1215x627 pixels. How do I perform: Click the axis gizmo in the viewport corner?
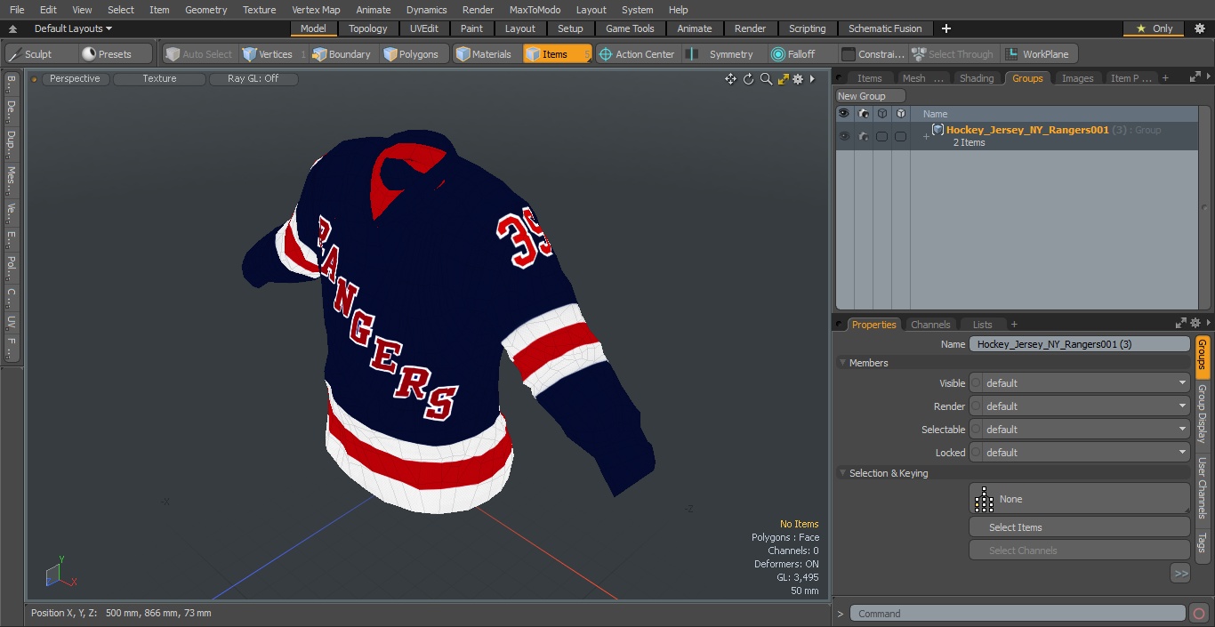pos(59,573)
